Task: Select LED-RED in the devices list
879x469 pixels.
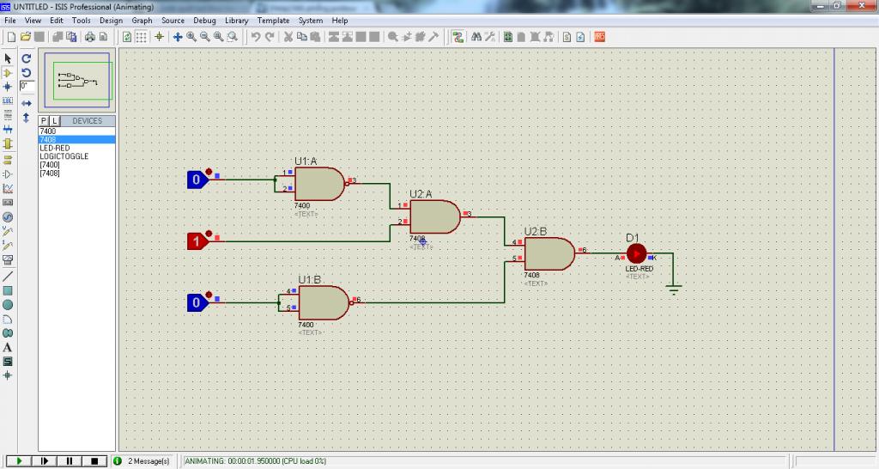Action: click(55, 148)
